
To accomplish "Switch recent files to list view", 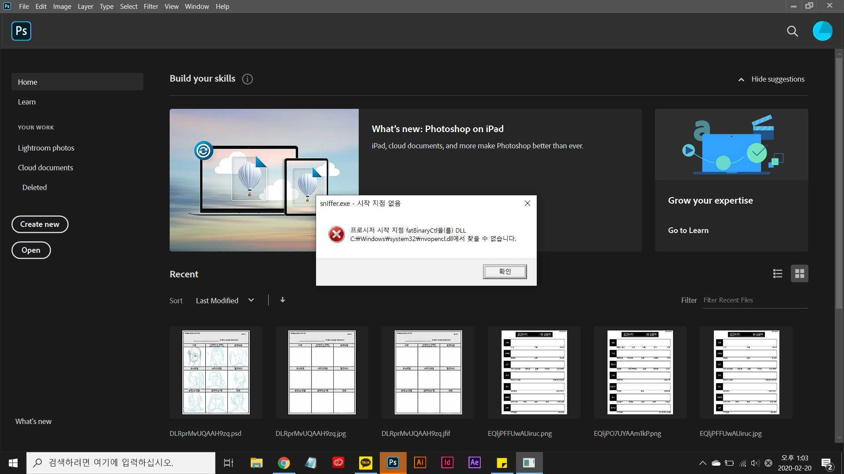I will (777, 274).
